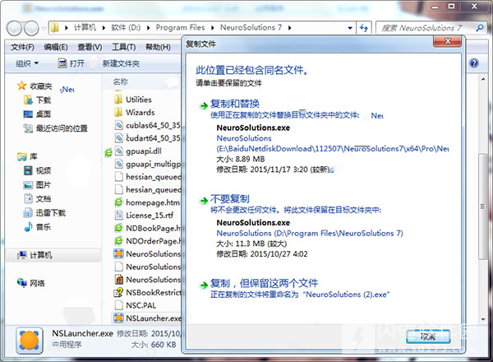Image resolution: width=493 pixels, height=362 pixels.
Task: Select the gpuapi.dll file
Action: pos(138,151)
